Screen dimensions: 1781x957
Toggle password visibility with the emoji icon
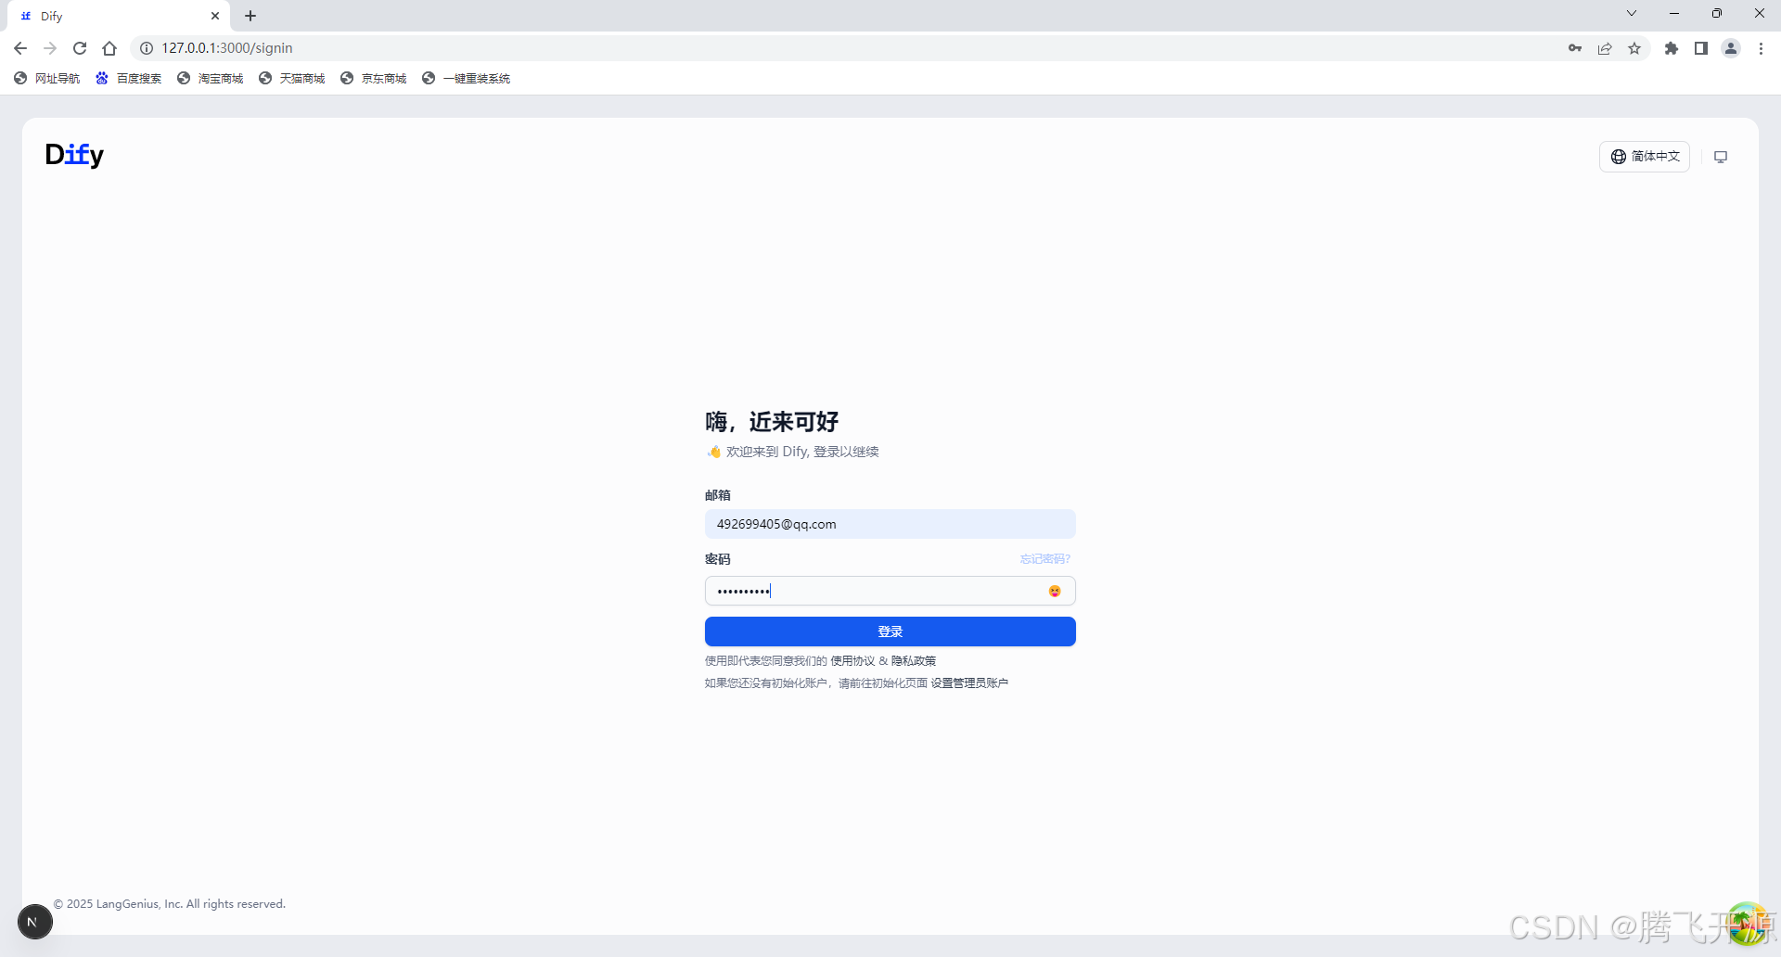click(1054, 590)
